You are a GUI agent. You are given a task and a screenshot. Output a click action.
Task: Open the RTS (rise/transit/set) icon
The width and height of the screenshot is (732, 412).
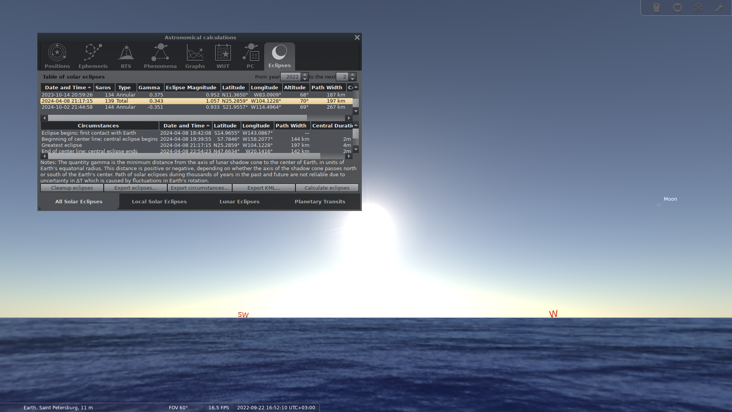(125, 55)
